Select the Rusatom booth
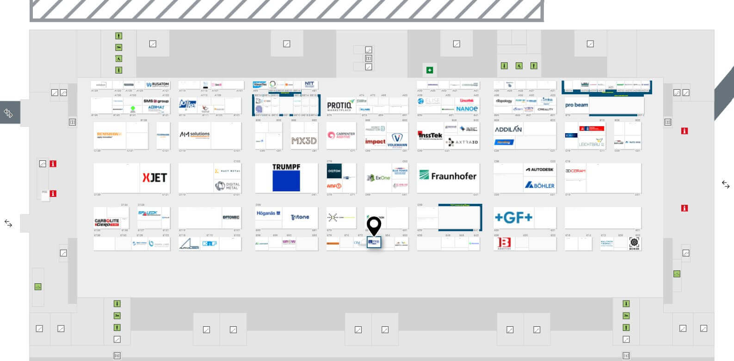The height and width of the screenshot is (361, 734). [x=158, y=85]
